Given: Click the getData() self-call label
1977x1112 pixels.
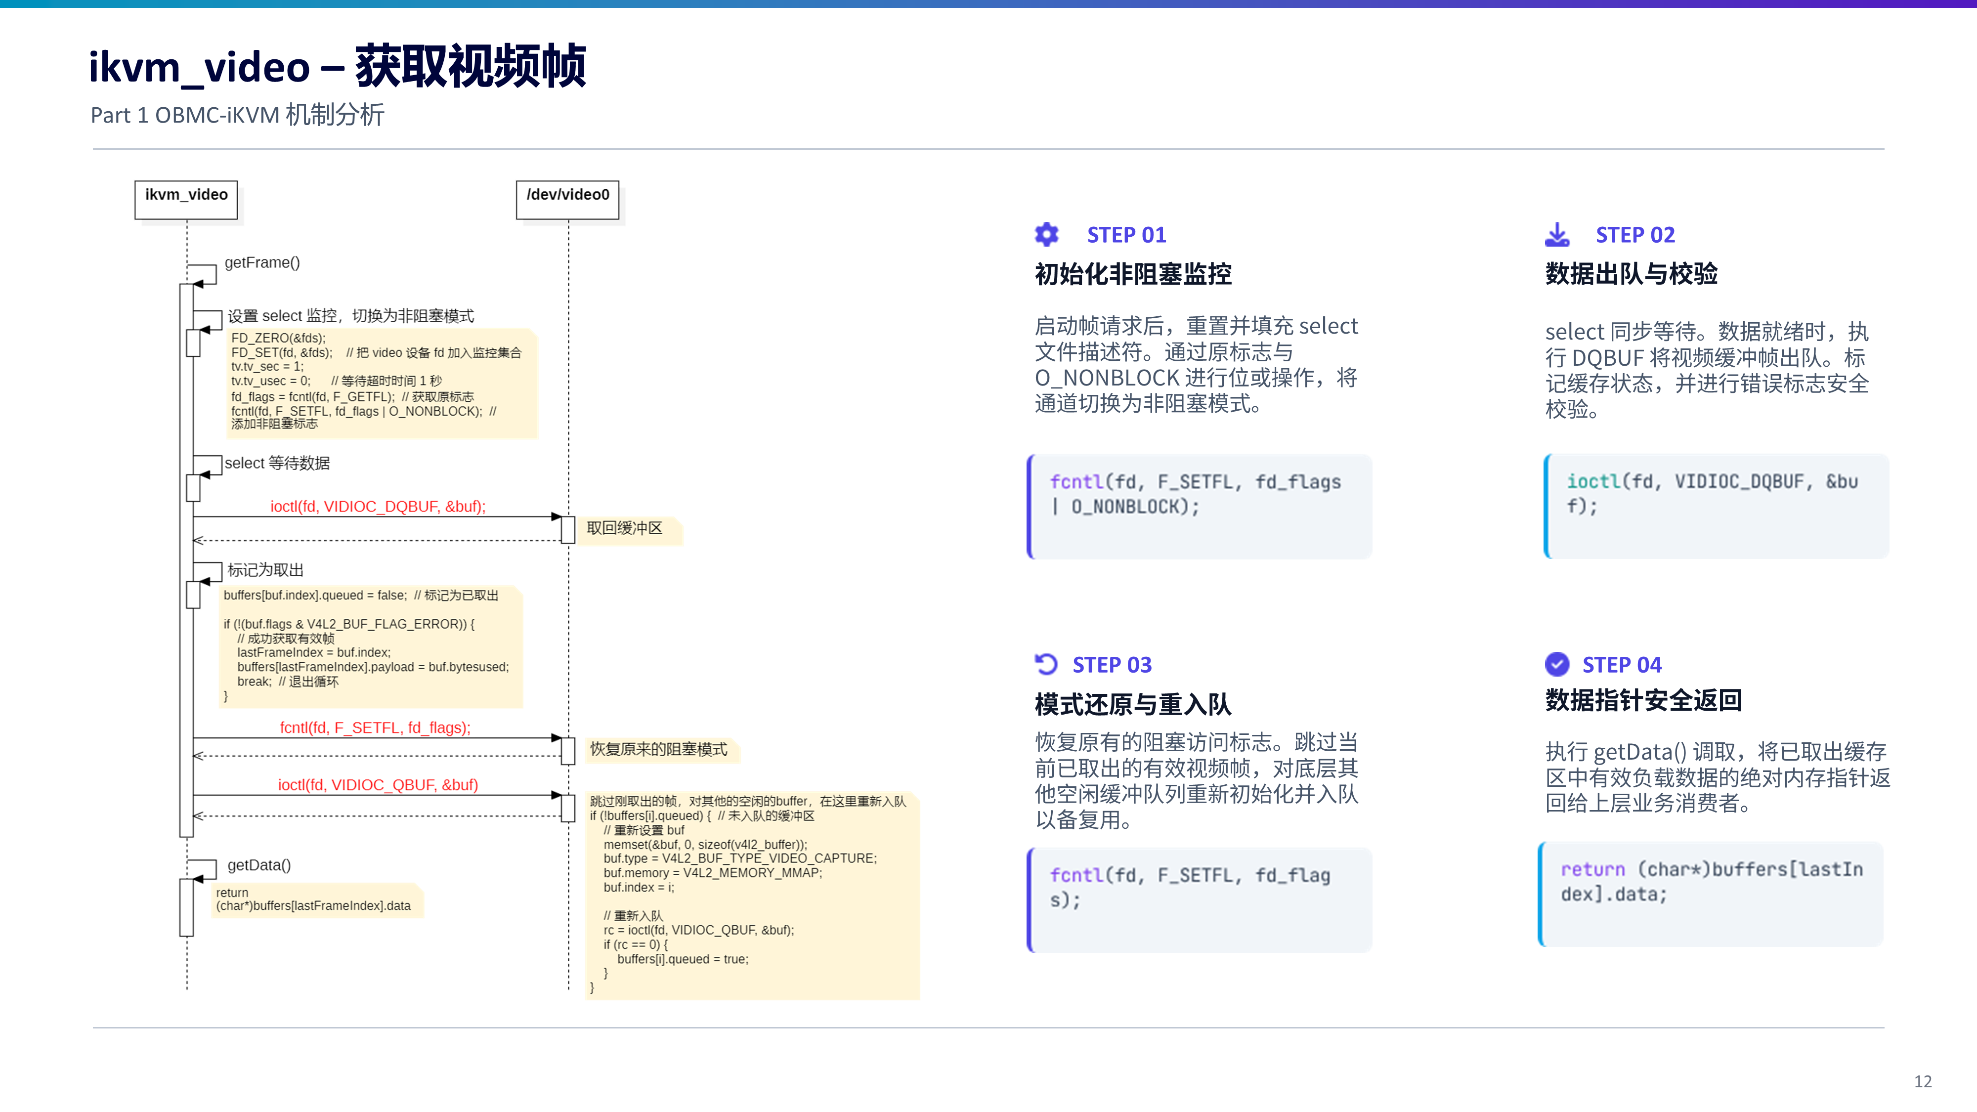Looking at the screenshot, I should pyautogui.click(x=258, y=865).
